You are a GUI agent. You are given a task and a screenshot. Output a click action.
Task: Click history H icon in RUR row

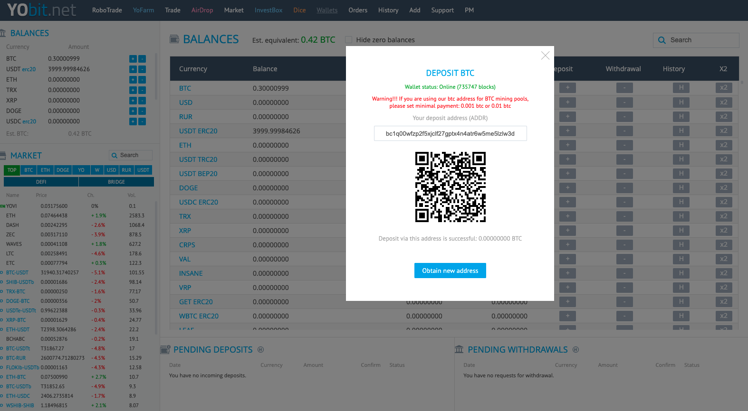(681, 116)
